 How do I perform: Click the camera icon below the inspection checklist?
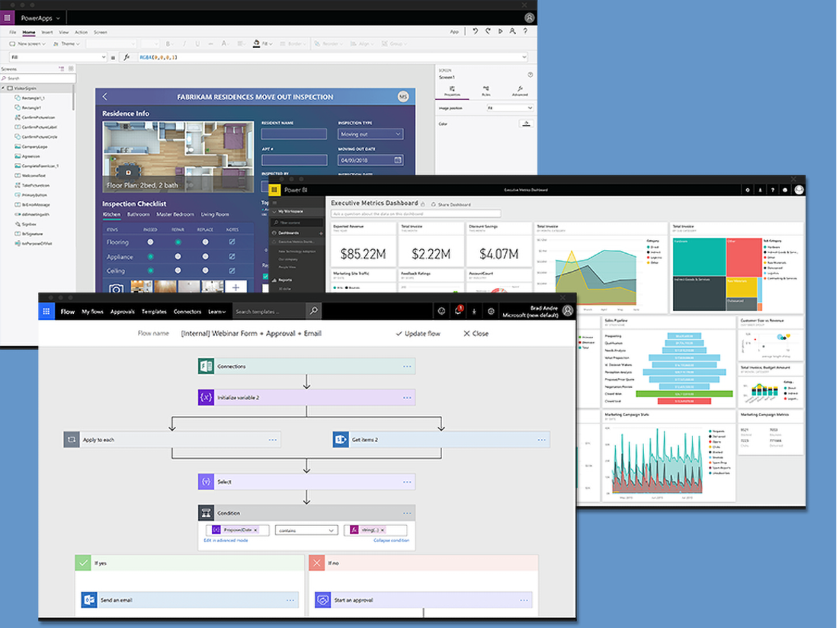point(116,288)
